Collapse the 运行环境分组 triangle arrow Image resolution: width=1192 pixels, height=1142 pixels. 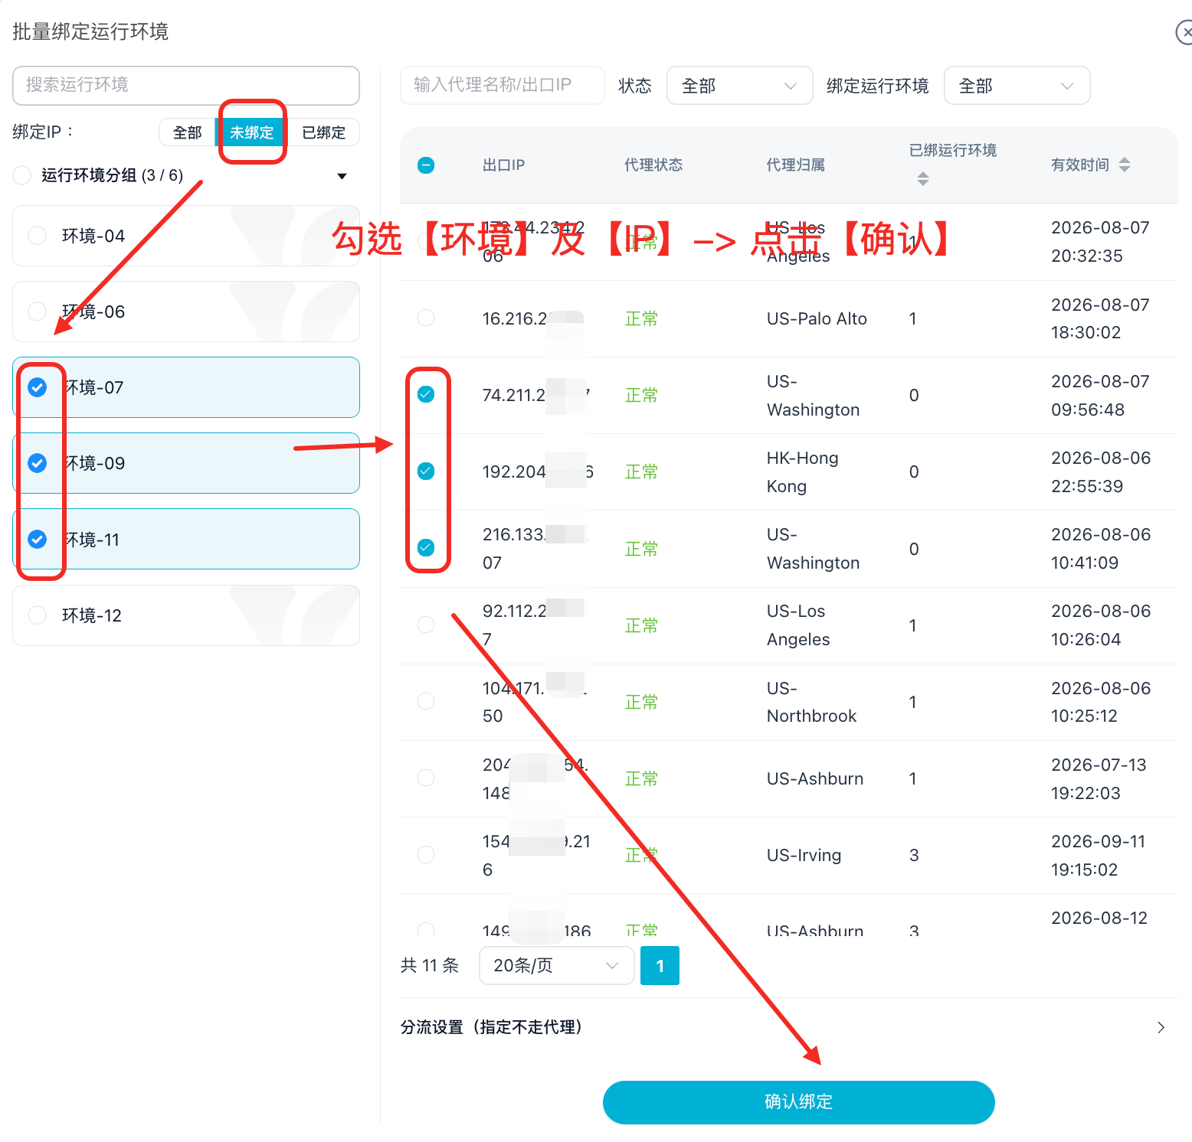tap(342, 176)
